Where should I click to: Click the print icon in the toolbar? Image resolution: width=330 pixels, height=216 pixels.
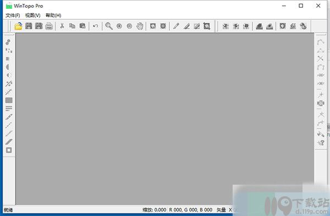(49, 26)
